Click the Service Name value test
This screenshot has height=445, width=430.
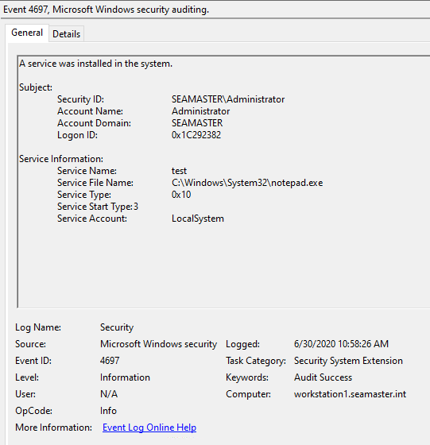[179, 171]
